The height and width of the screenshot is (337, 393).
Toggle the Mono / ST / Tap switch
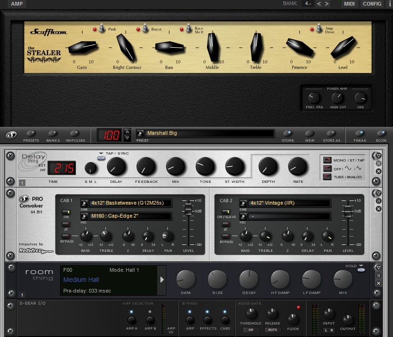click(x=327, y=160)
